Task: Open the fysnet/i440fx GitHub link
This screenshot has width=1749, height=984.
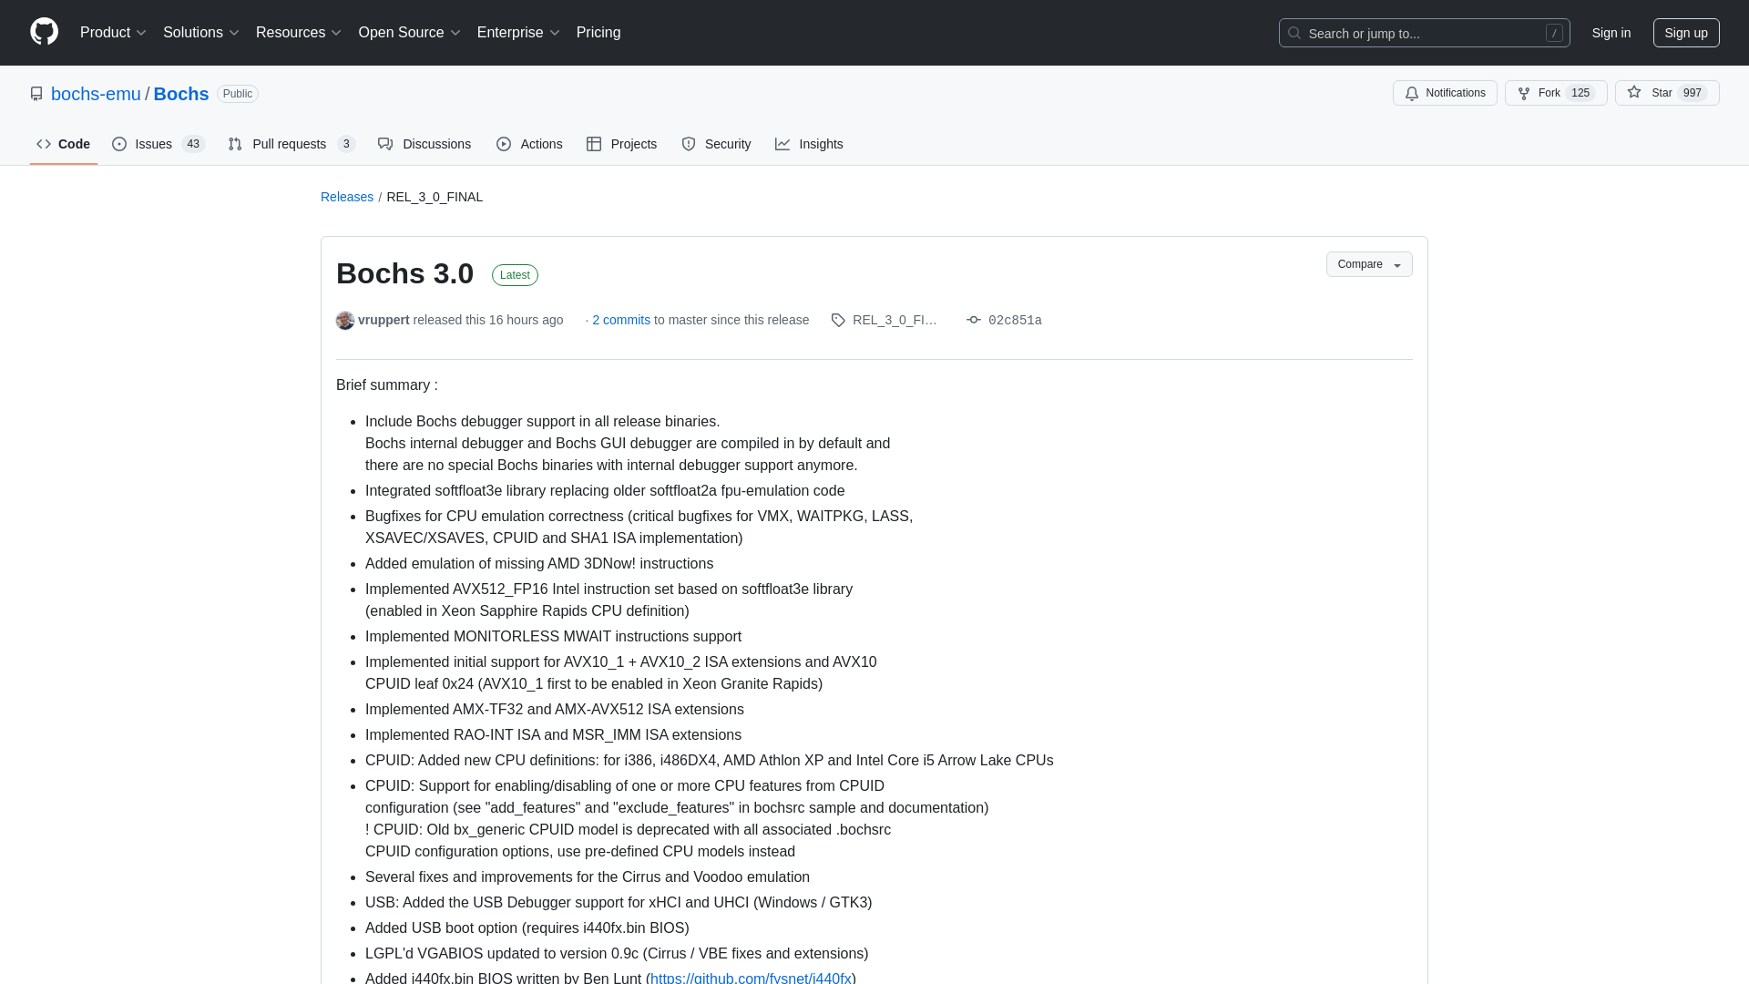Action: (751, 978)
